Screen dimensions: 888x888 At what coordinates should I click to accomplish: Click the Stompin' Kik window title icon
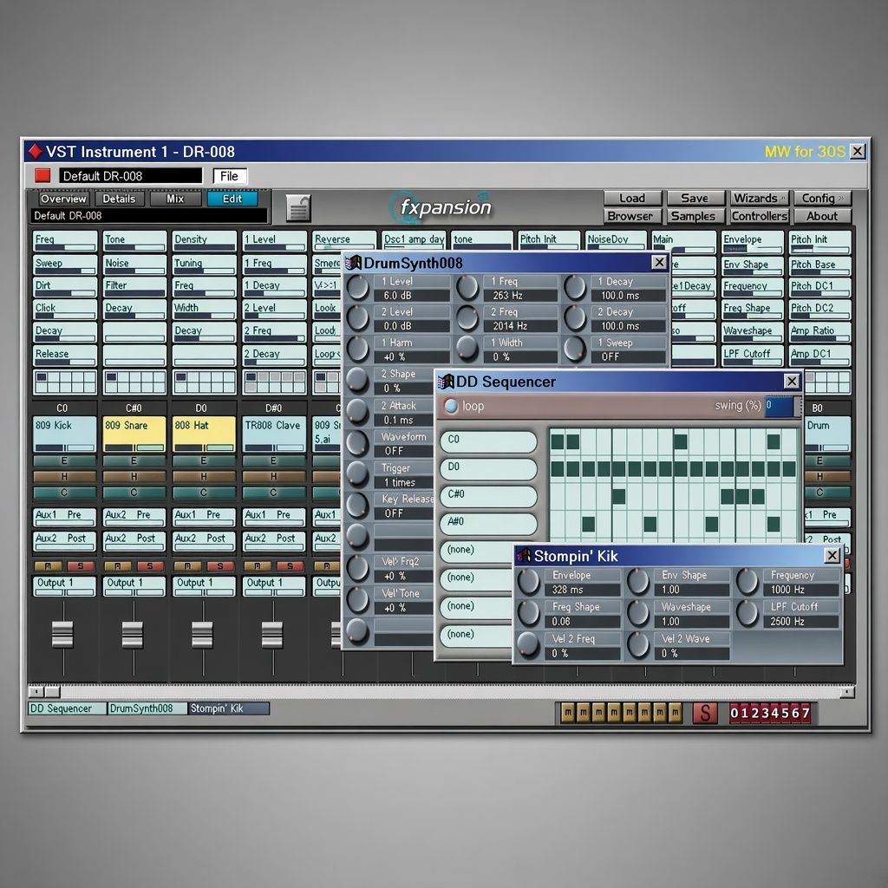(525, 556)
